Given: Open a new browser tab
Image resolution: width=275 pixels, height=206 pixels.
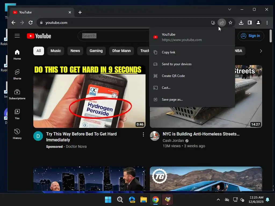Looking at the screenshot, I should pyautogui.click(x=80, y=12).
